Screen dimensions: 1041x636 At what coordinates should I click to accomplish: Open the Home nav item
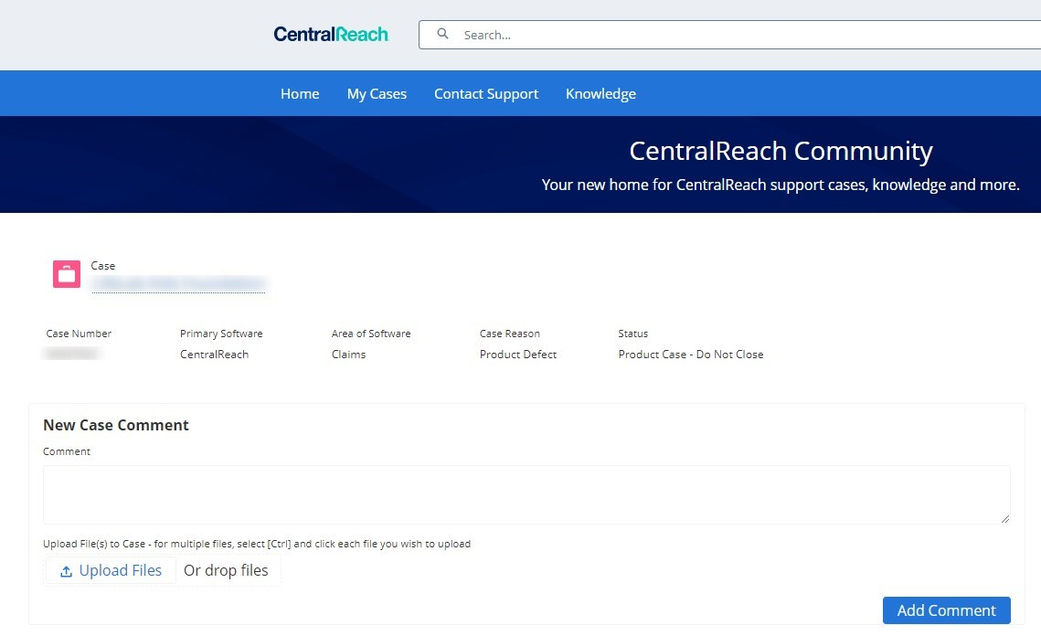(300, 94)
